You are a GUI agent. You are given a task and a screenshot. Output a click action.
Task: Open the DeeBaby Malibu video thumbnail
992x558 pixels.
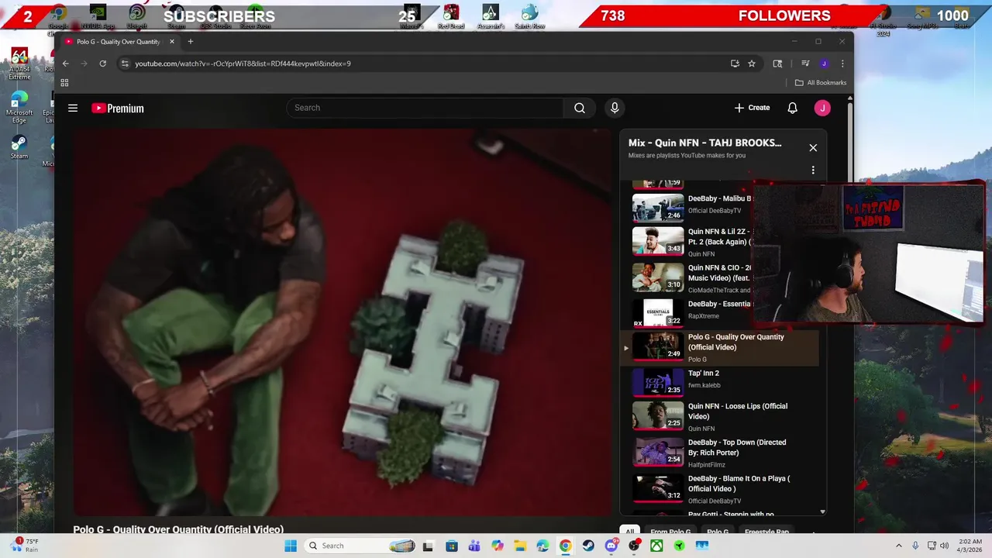point(658,207)
